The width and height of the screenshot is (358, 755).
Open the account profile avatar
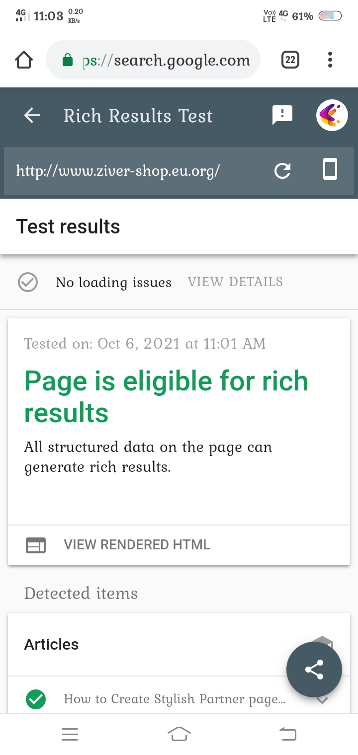(332, 116)
